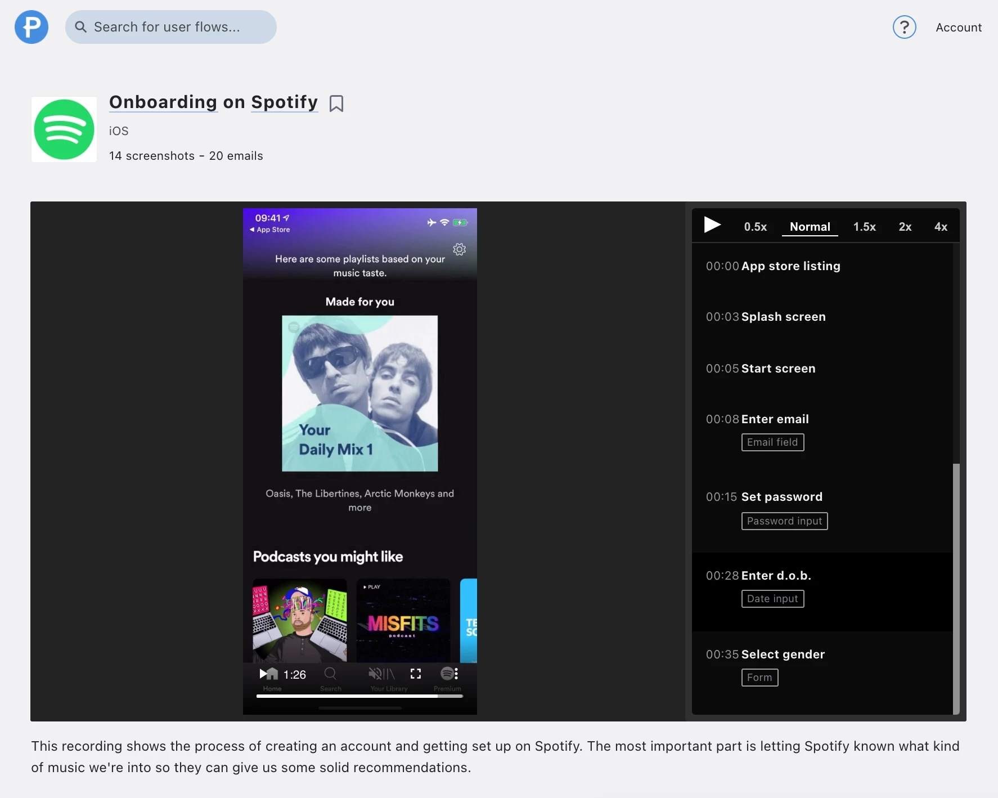
Task: Click the settings gear in the phone screen
Action: [x=460, y=249]
